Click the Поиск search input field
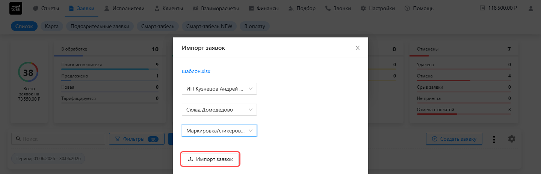 [58, 139]
